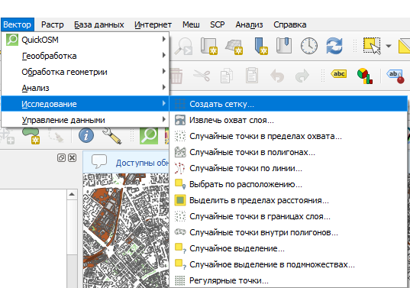Open the Анализ menu in menu bar
The height and width of the screenshot is (288, 410).
tap(249, 24)
